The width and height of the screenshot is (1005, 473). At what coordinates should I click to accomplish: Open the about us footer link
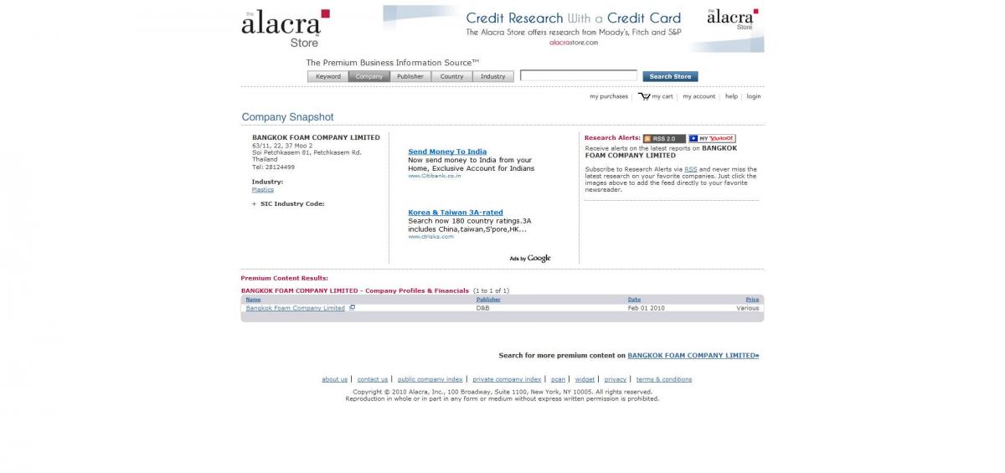point(334,379)
